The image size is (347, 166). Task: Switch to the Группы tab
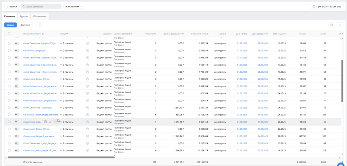click(x=24, y=16)
